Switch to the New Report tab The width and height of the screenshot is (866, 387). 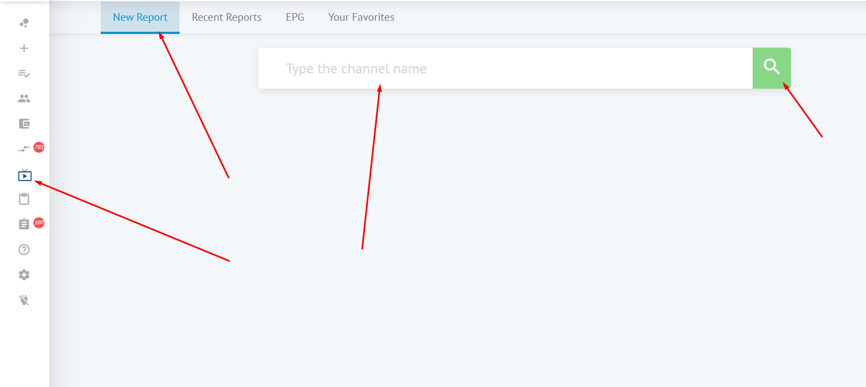[140, 18]
